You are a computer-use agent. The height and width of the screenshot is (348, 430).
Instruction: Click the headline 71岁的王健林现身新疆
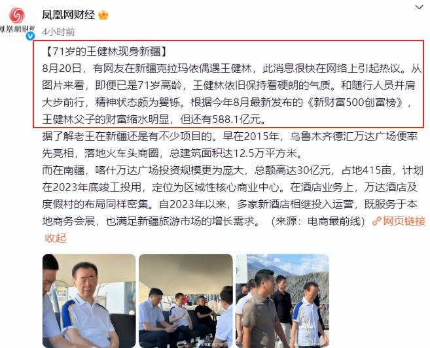(x=106, y=51)
